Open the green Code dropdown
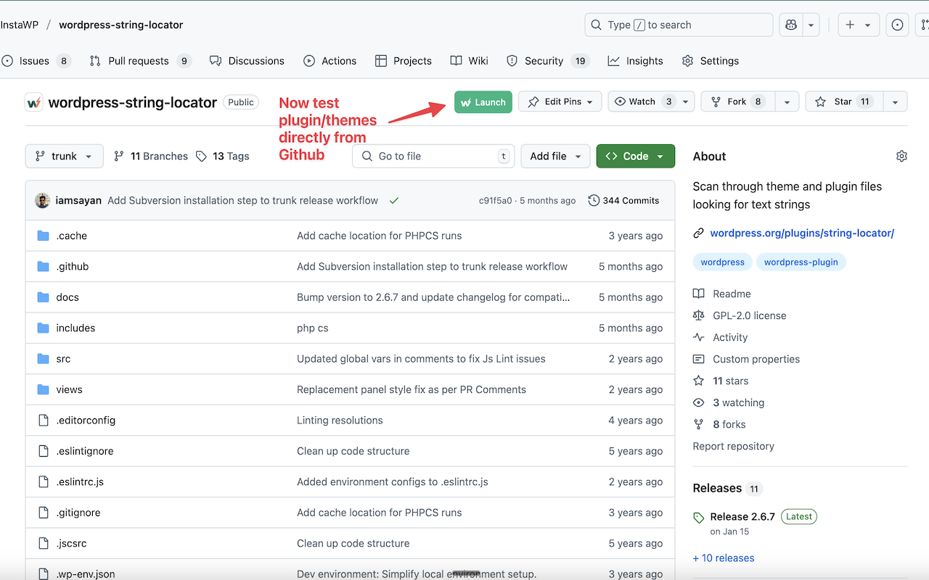Image resolution: width=929 pixels, height=580 pixels. (635, 156)
